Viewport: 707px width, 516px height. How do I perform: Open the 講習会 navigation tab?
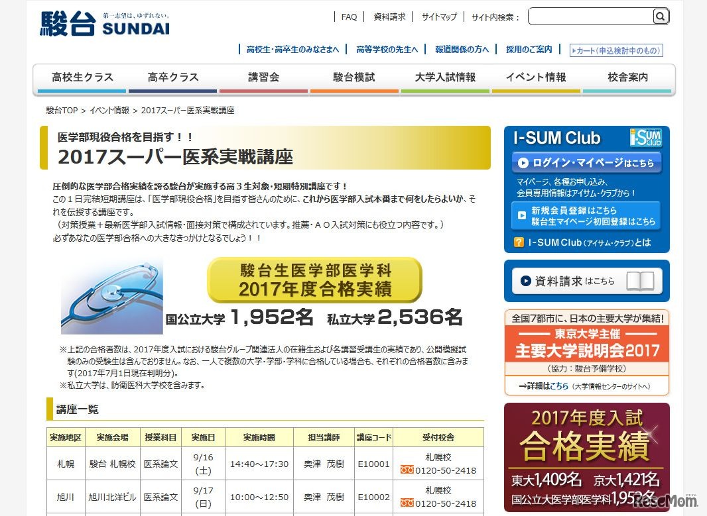[263, 77]
